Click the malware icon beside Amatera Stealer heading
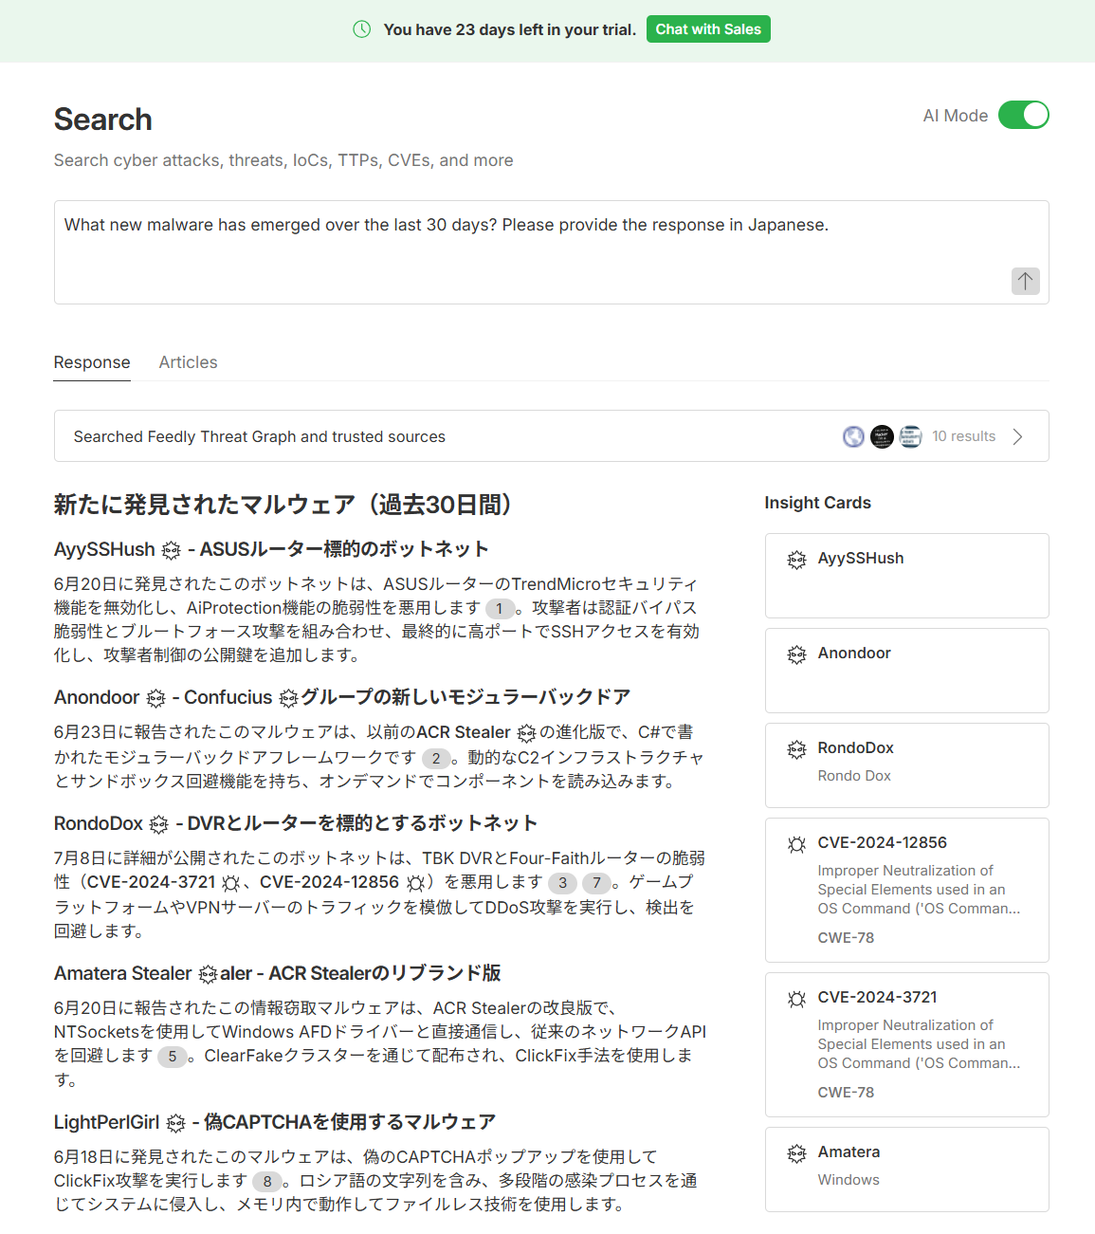Image resolution: width=1095 pixels, height=1234 pixels. (208, 974)
